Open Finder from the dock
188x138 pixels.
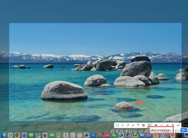click(3, 135)
